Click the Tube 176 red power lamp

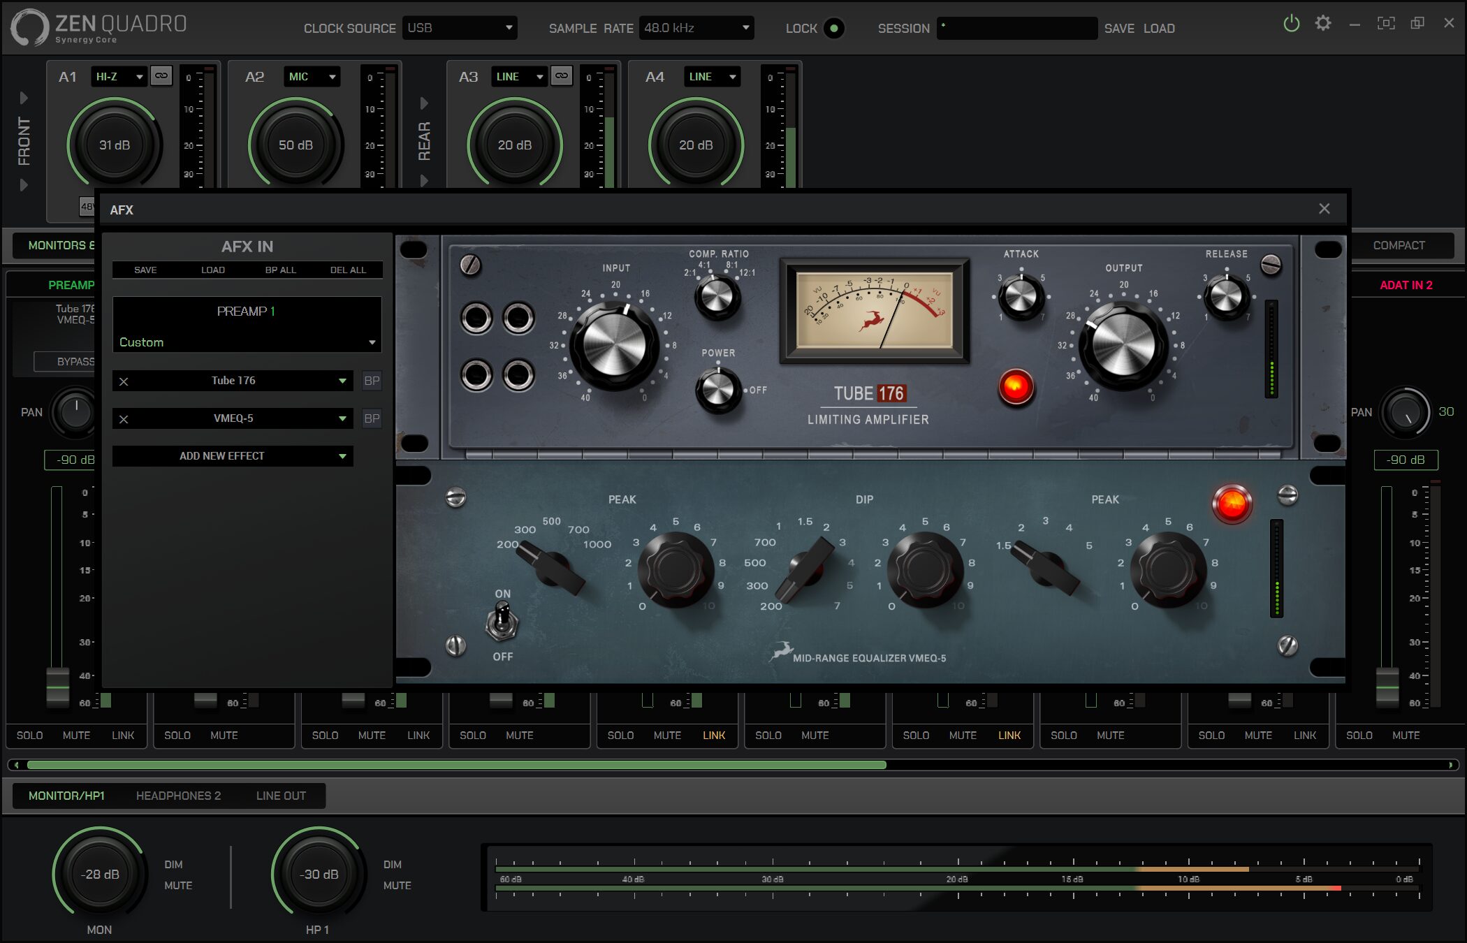(x=1015, y=386)
